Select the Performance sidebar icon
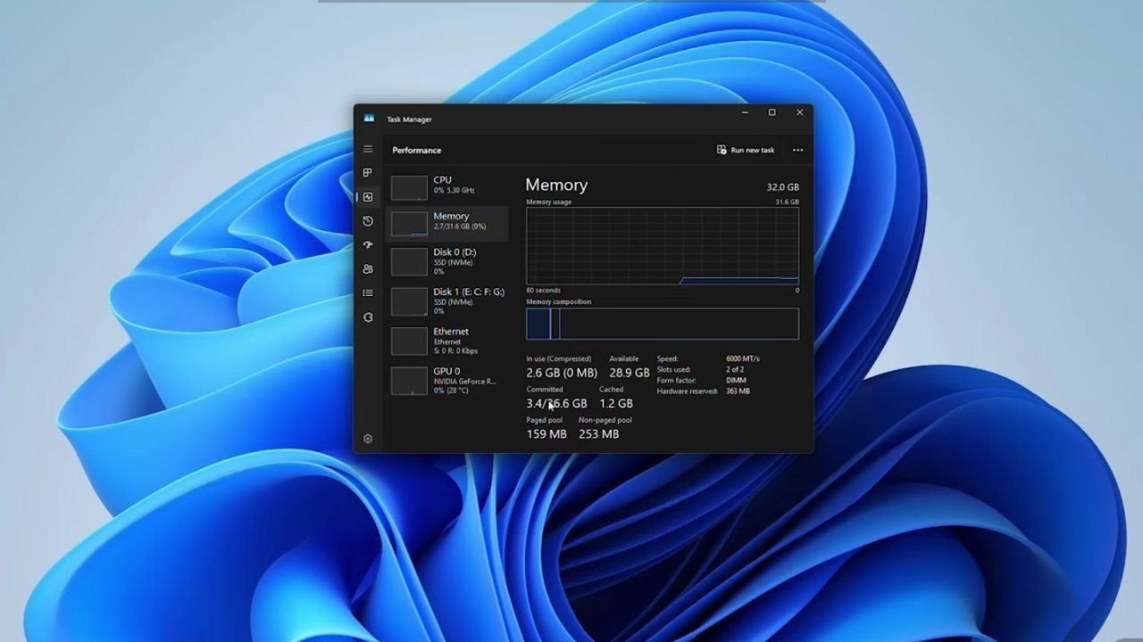Screen dimensions: 1143x642 click(368, 197)
